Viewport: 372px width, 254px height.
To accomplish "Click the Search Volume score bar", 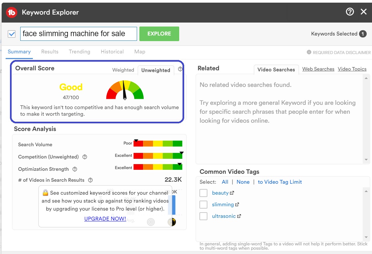I will (x=158, y=144).
